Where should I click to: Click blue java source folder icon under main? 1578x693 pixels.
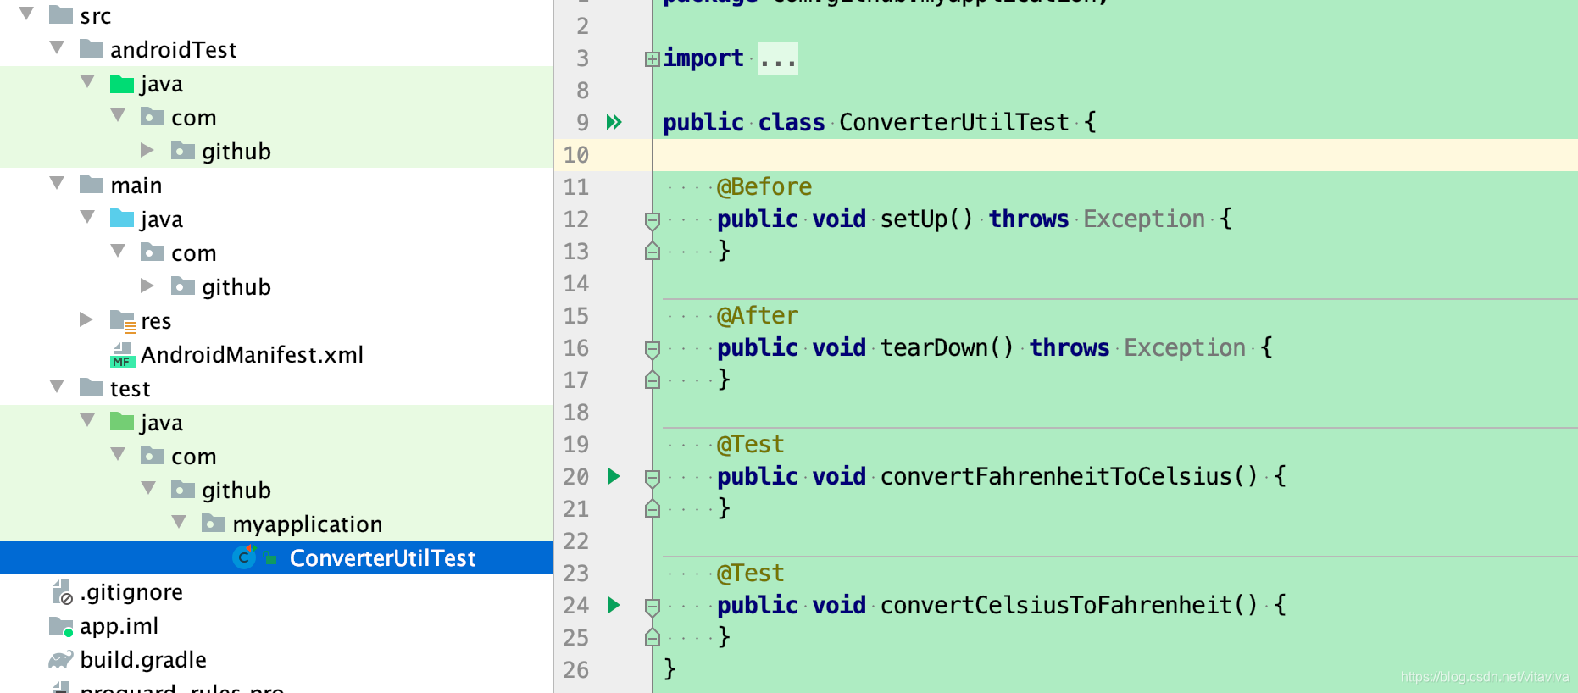coord(122,219)
